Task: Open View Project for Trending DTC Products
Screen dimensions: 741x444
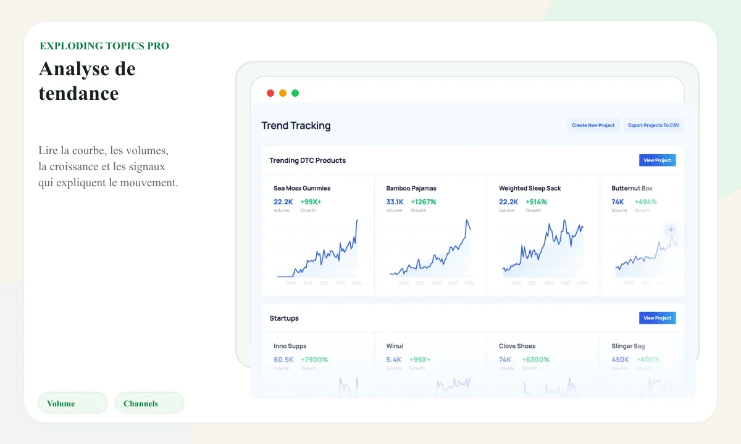Action: pyautogui.click(x=657, y=160)
